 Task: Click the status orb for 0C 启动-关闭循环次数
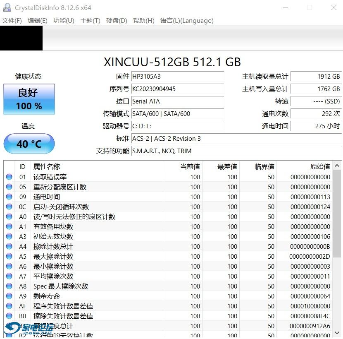pos(9,207)
